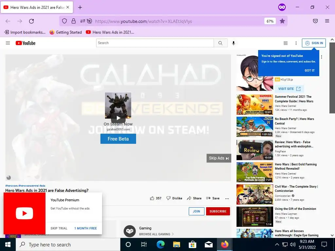Click Skip Ads on the video

coord(219,158)
